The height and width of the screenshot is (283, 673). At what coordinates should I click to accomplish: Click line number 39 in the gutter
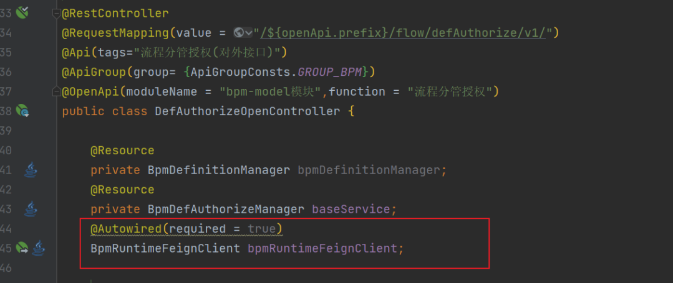(x=6, y=131)
